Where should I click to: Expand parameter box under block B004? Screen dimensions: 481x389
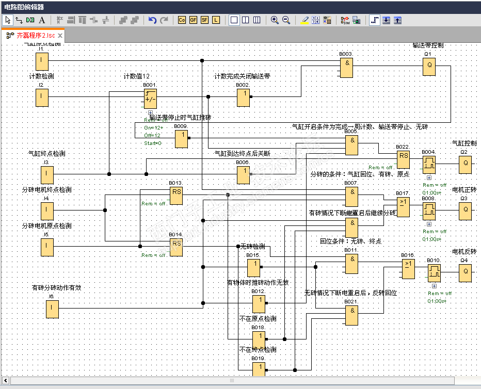(x=429, y=178)
